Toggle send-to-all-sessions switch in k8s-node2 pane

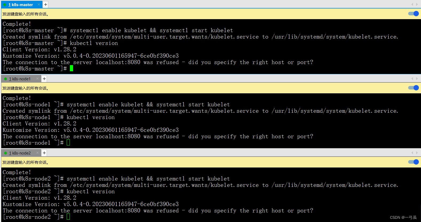coord(414,162)
